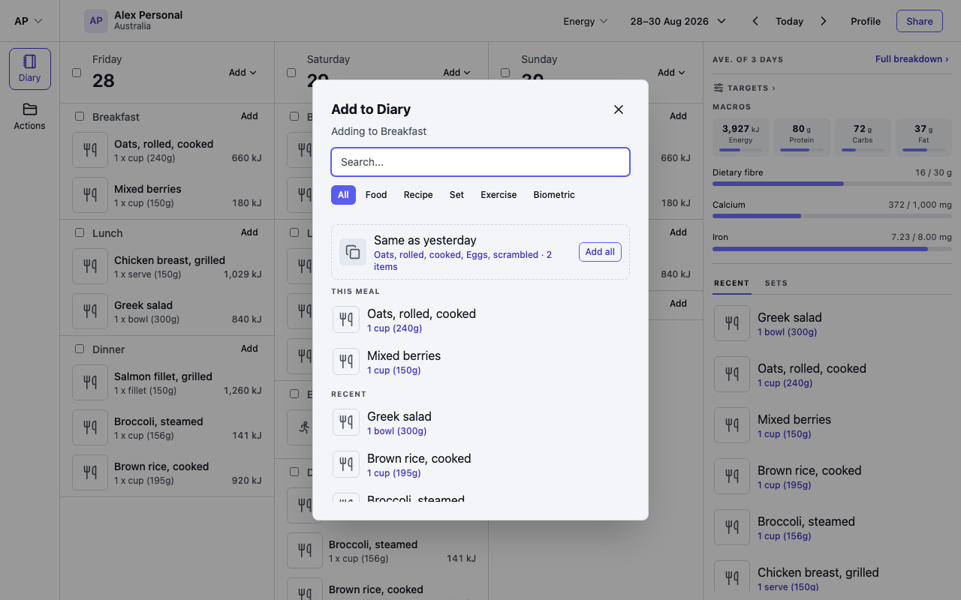Select the Recipe filter tab
Image resolution: width=961 pixels, height=600 pixels.
point(418,195)
